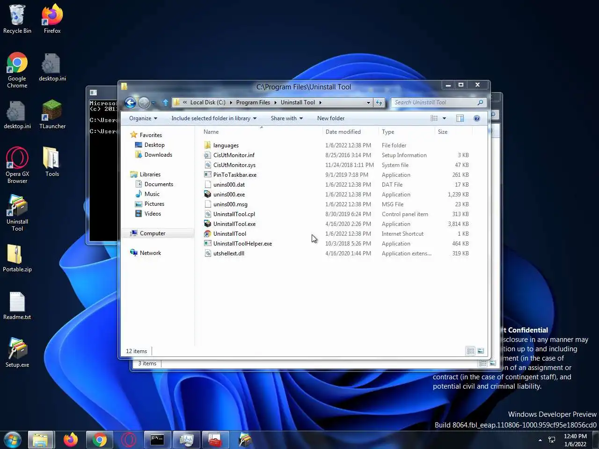
Task: Open recent pages dropdown next to Forward
Action: 153,103
